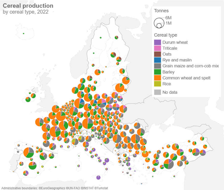
Task: Select the purple pie chart on Sicily
Action: click(x=98, y=177)
